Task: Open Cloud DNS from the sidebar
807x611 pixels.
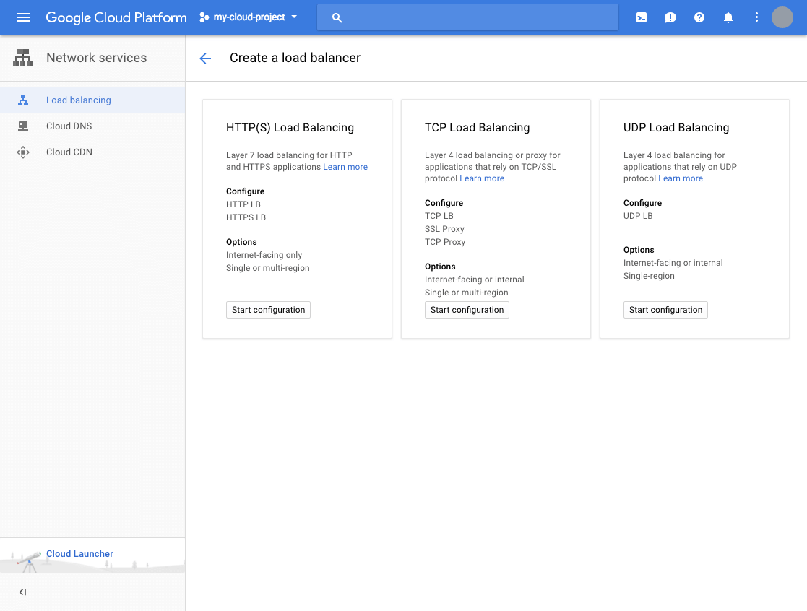Action: [x=92, y=126]
